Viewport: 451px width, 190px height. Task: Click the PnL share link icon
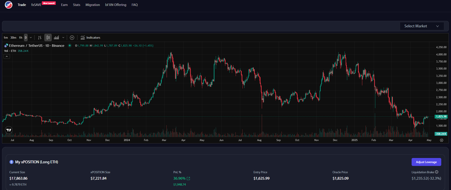[188, 178]
